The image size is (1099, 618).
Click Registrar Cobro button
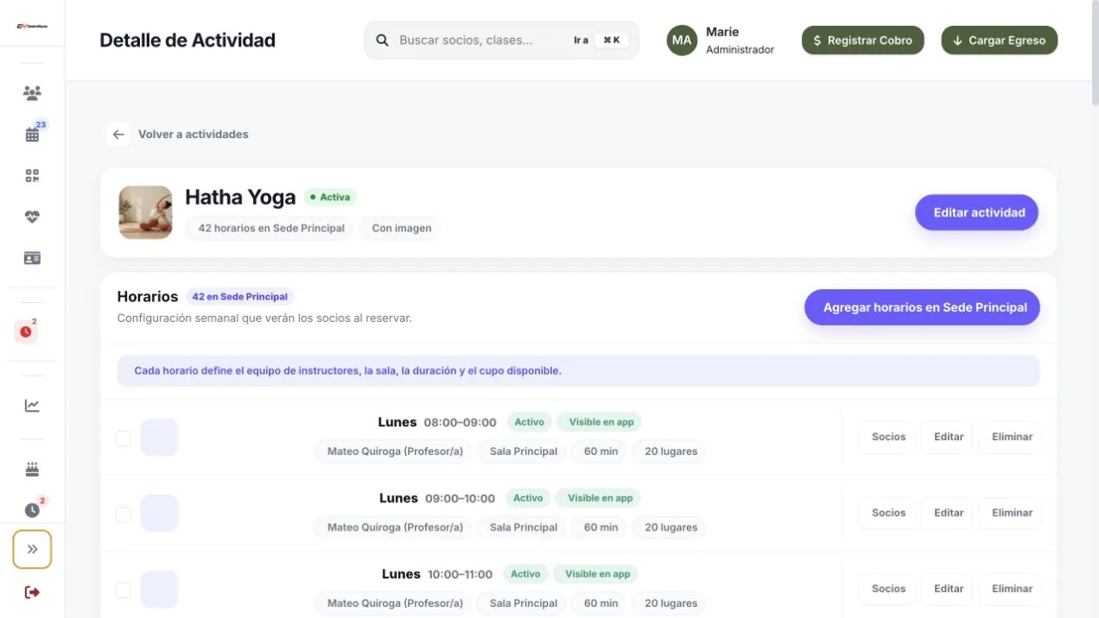tap(863, 41)
